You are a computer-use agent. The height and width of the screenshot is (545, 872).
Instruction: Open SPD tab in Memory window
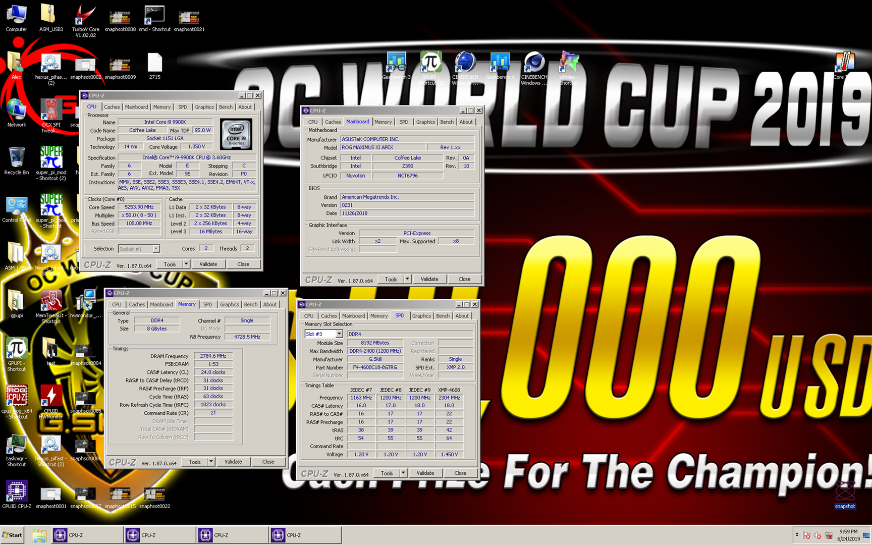[207, 305]
